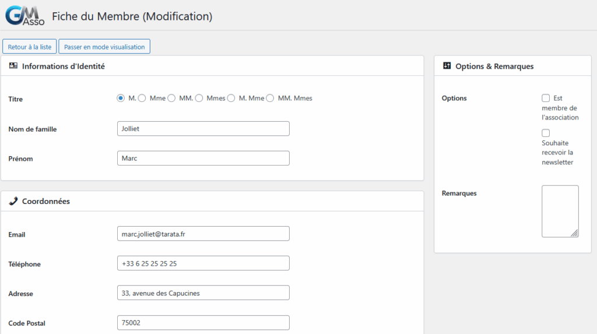The image size is (597, 334).
Task: Enable 'Est membre de l'association' checkbox
Action: (546, 99)
